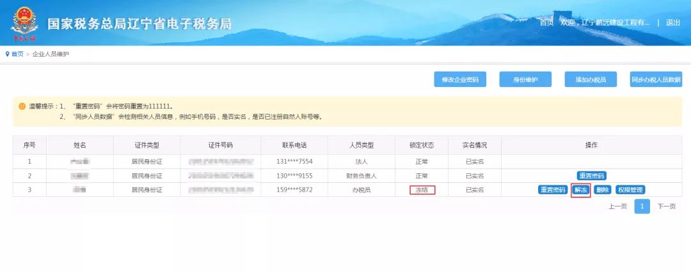Click the 财务负责人 cell
The image size is (691, 273).
point(361,176)
